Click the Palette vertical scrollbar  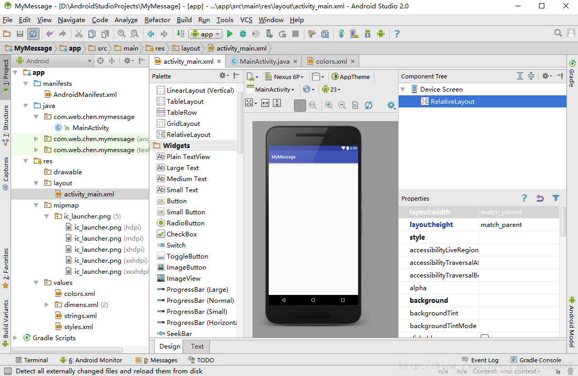tap(240, 123)
